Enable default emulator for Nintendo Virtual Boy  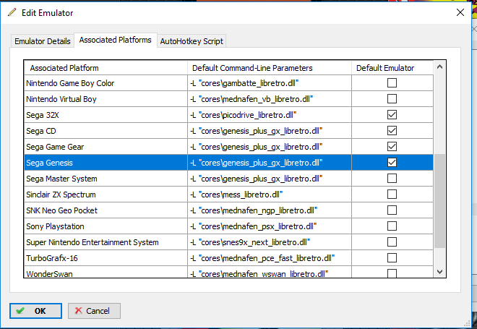392,98
